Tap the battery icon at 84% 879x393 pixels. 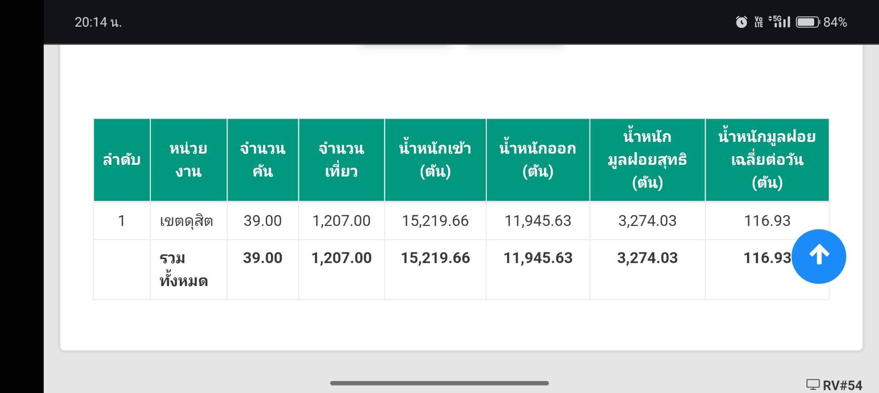point(807,22)
